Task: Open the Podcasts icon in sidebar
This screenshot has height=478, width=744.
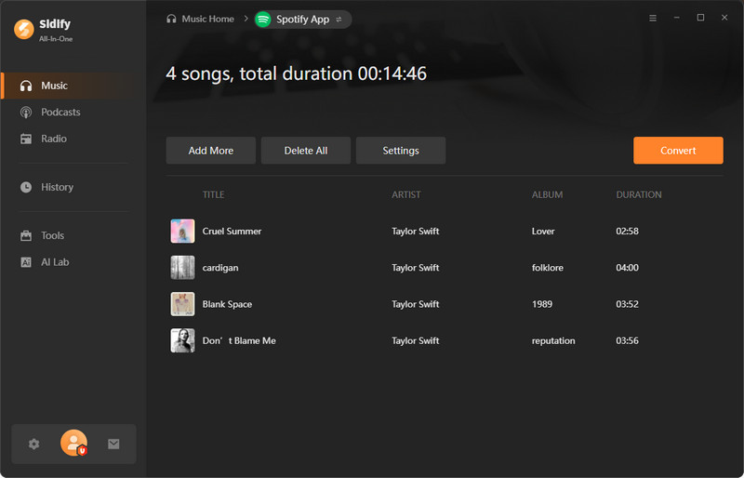Action: [x=26, y=113]
